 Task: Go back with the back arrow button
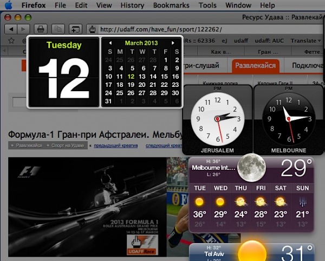click(x=11, y=29)
